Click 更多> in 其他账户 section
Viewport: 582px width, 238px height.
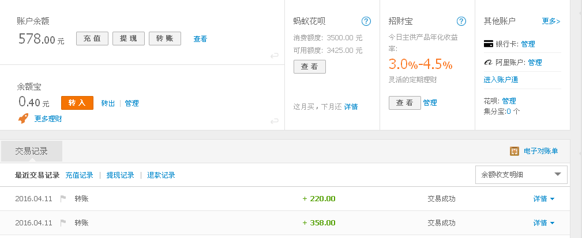[x=551, y=21]
